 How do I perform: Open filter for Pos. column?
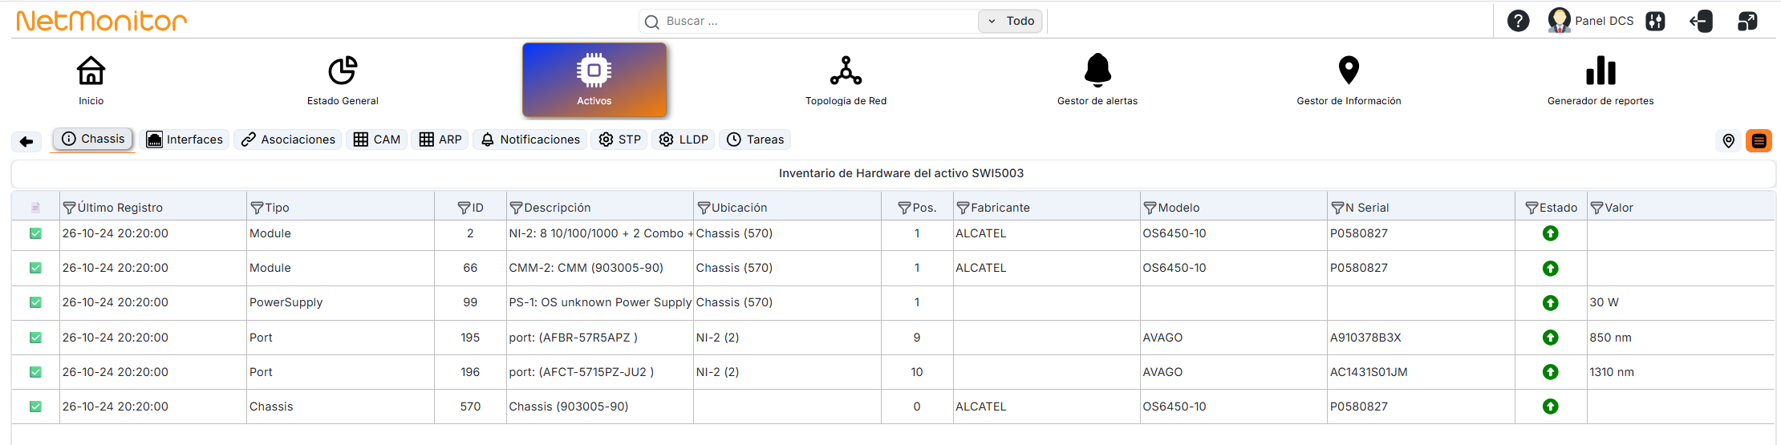pyautogui.click(x=904, y=208)
